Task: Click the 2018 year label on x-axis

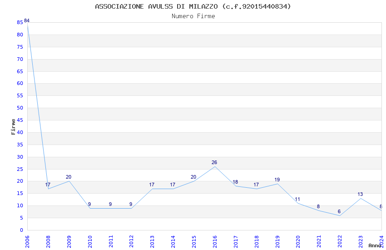Action: 257,242
